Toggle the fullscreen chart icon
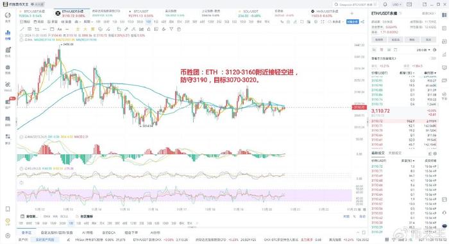This screenshot has width=449, height=244. (x=323, y=22)
